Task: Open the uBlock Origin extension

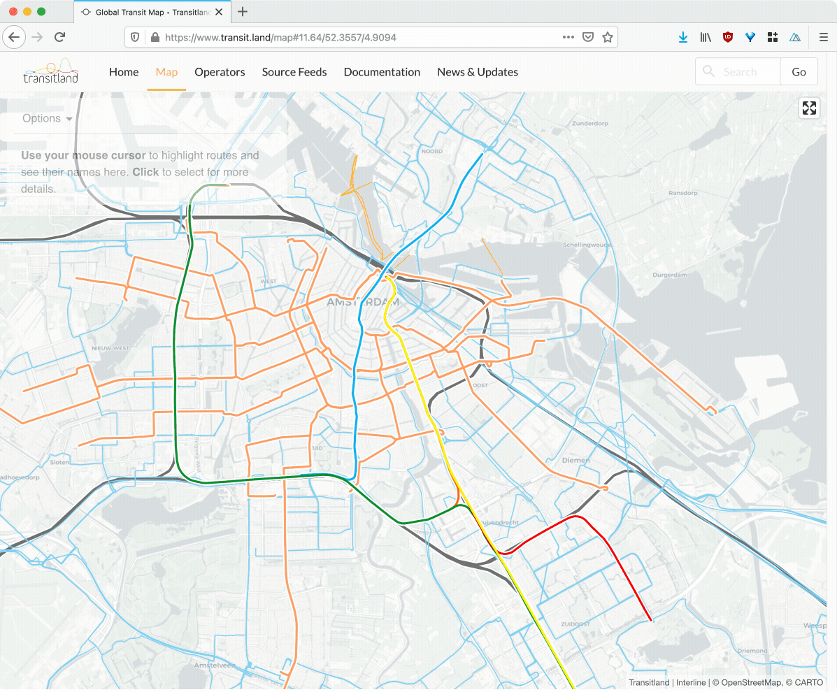Action: (x=728, y=37)
